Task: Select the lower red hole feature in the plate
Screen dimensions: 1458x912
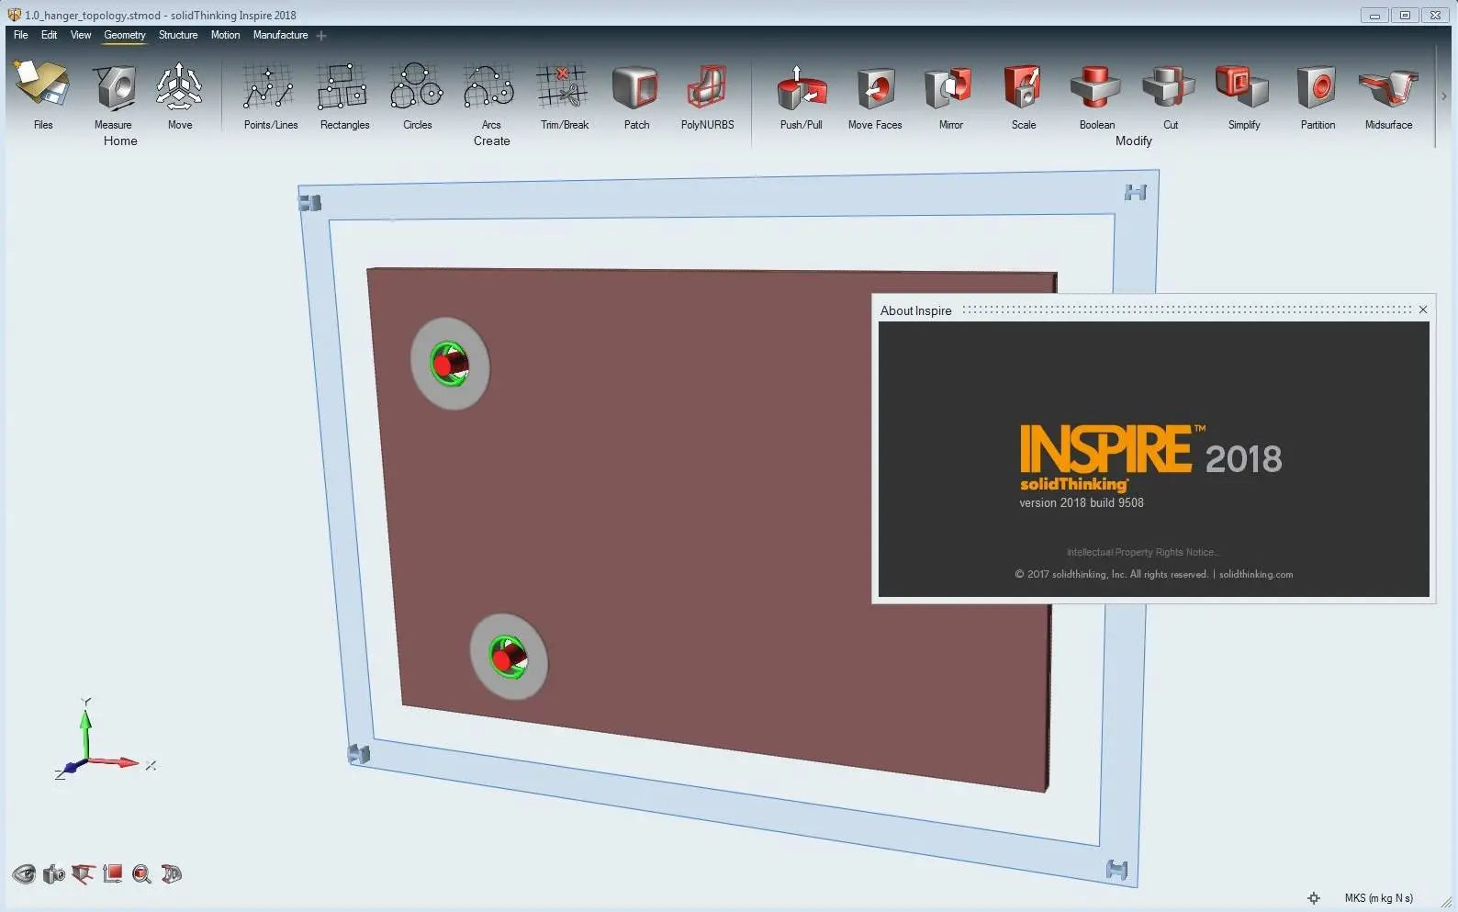Action: click(x=508, y=657)
